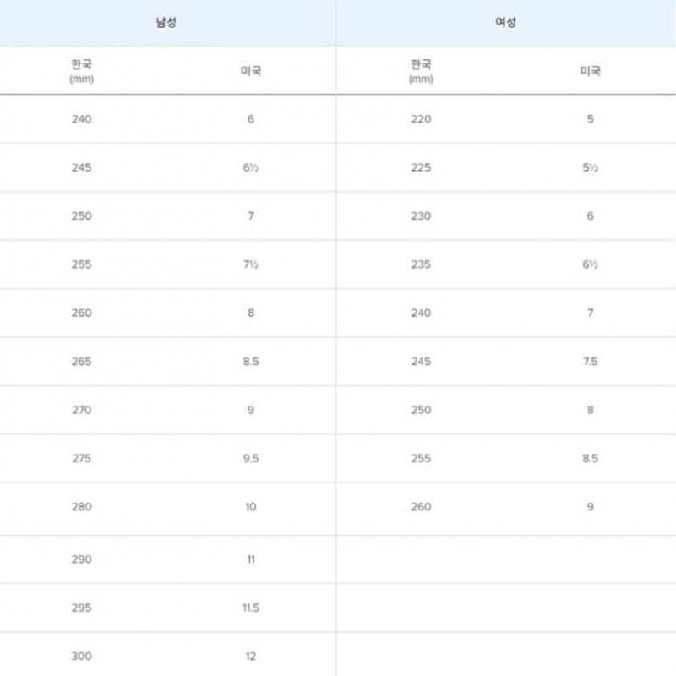Click men's Korean size 300 cell
Viewport: 676px width, 676px height.
pyautogui.click(x=82, y=657)
